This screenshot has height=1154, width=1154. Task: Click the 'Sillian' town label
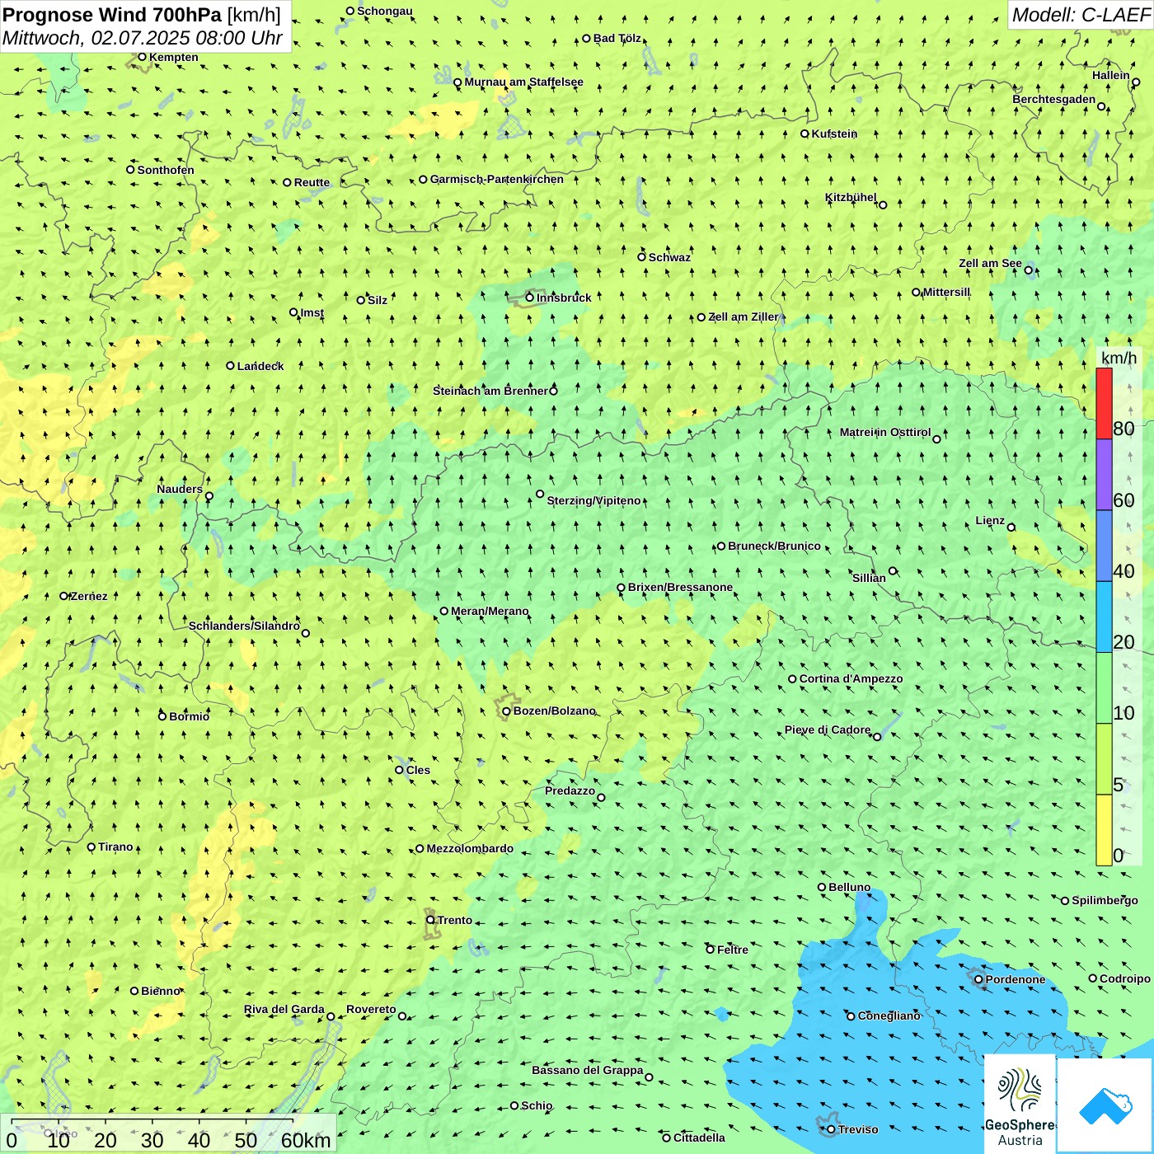869,578
